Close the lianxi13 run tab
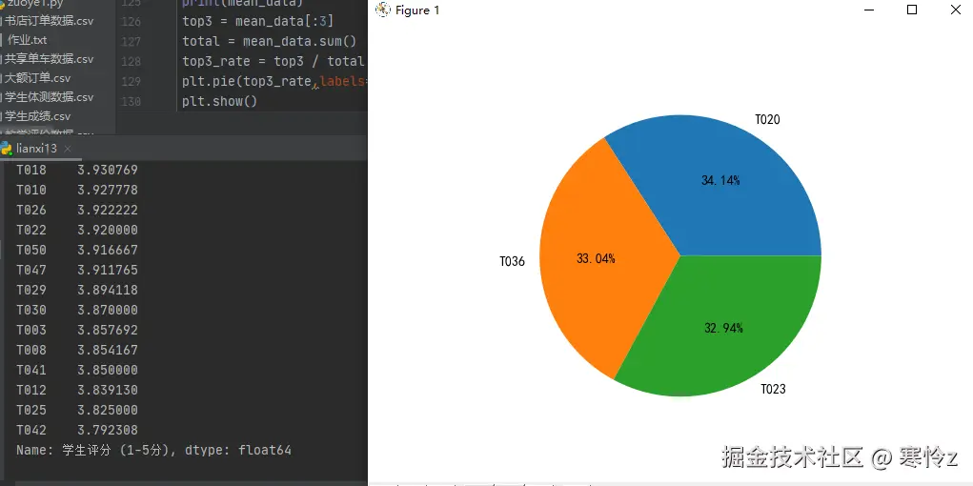This screenshot has height=486, width=973. [x=68, y=149]
